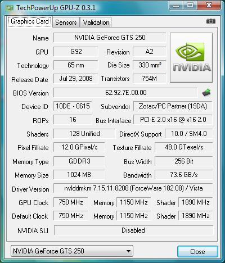Click the Revision field showing A2
The image size is (225, 263).
click(x=150, y=52)
